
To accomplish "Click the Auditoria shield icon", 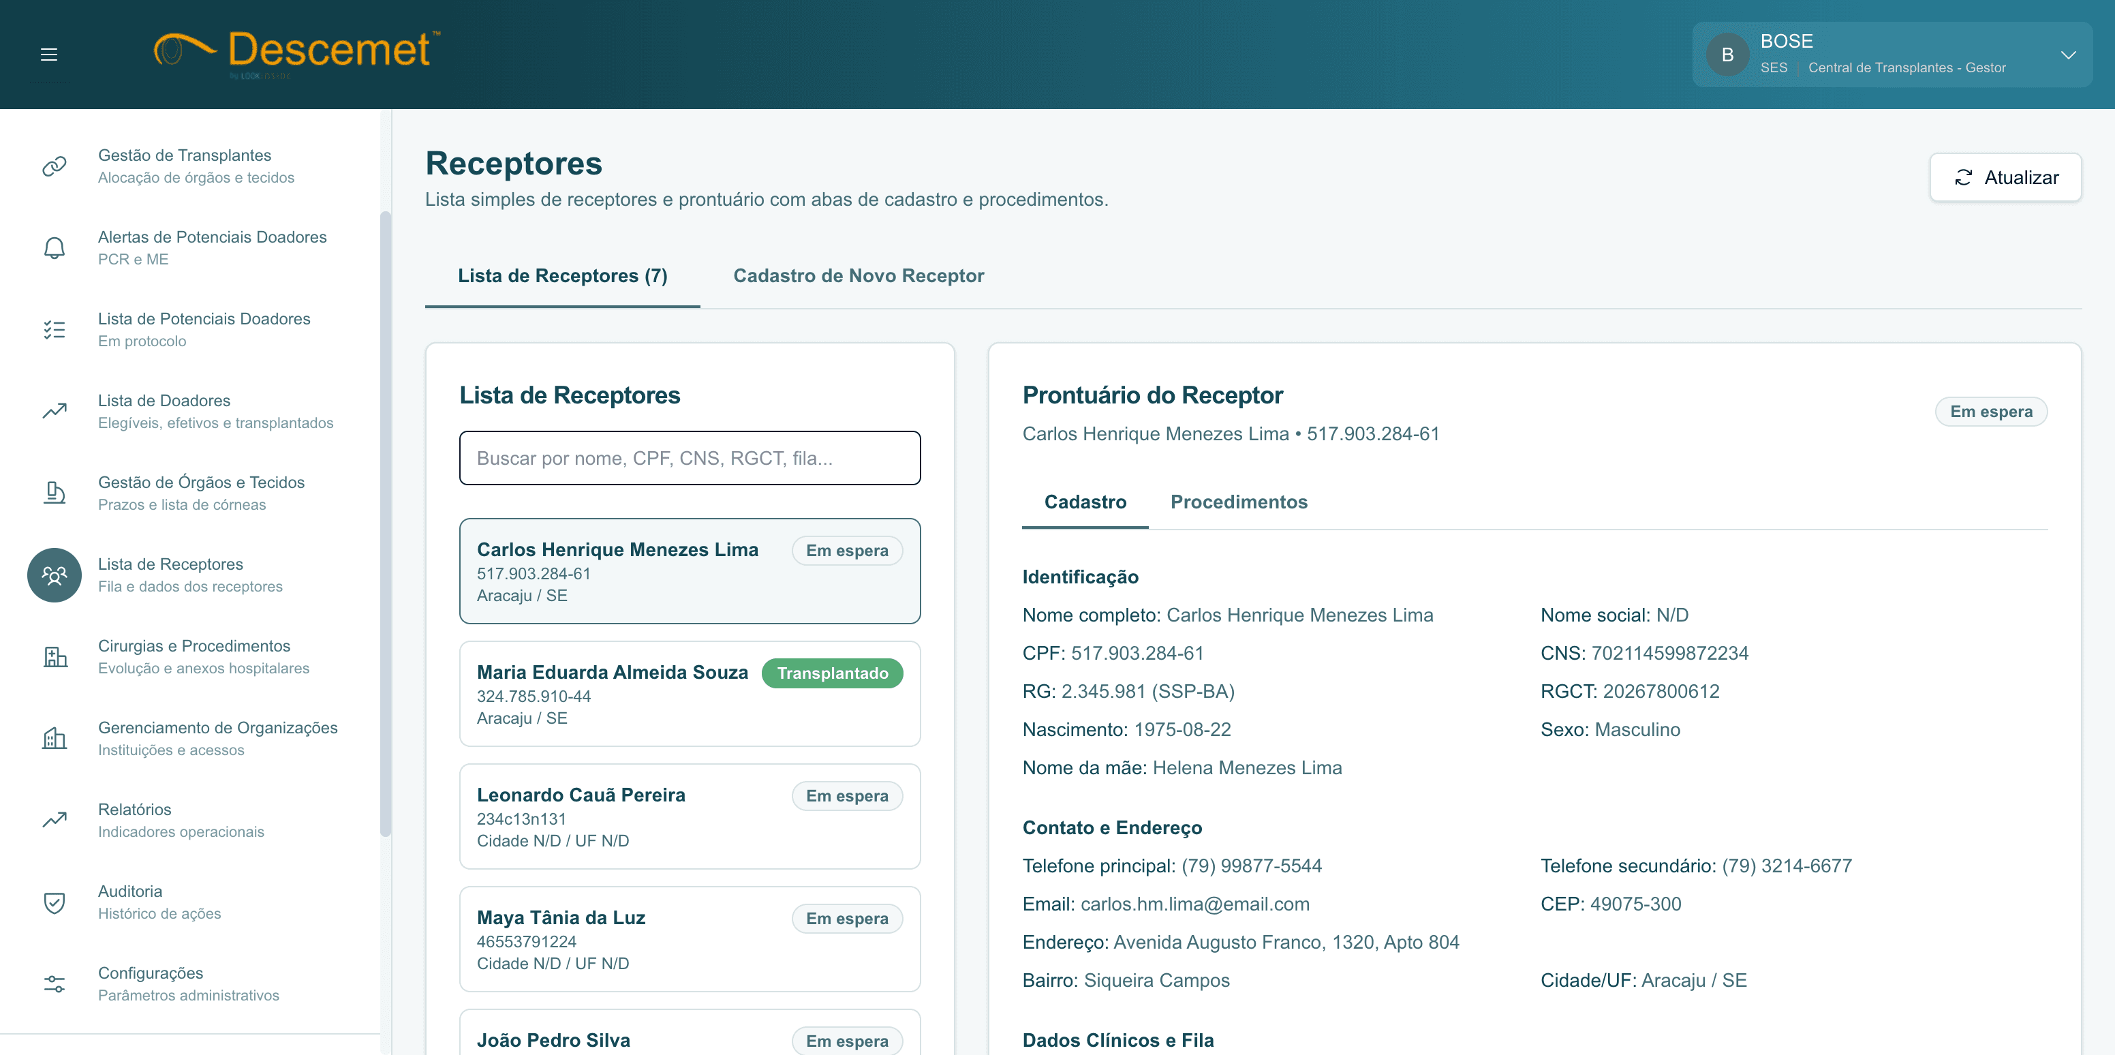I will (x=55, y=902).
